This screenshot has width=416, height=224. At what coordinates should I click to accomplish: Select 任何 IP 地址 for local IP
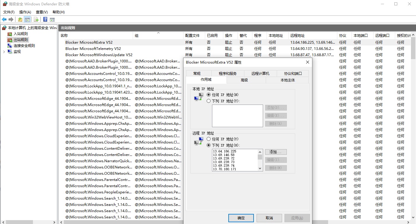click(x=209, y=95)
